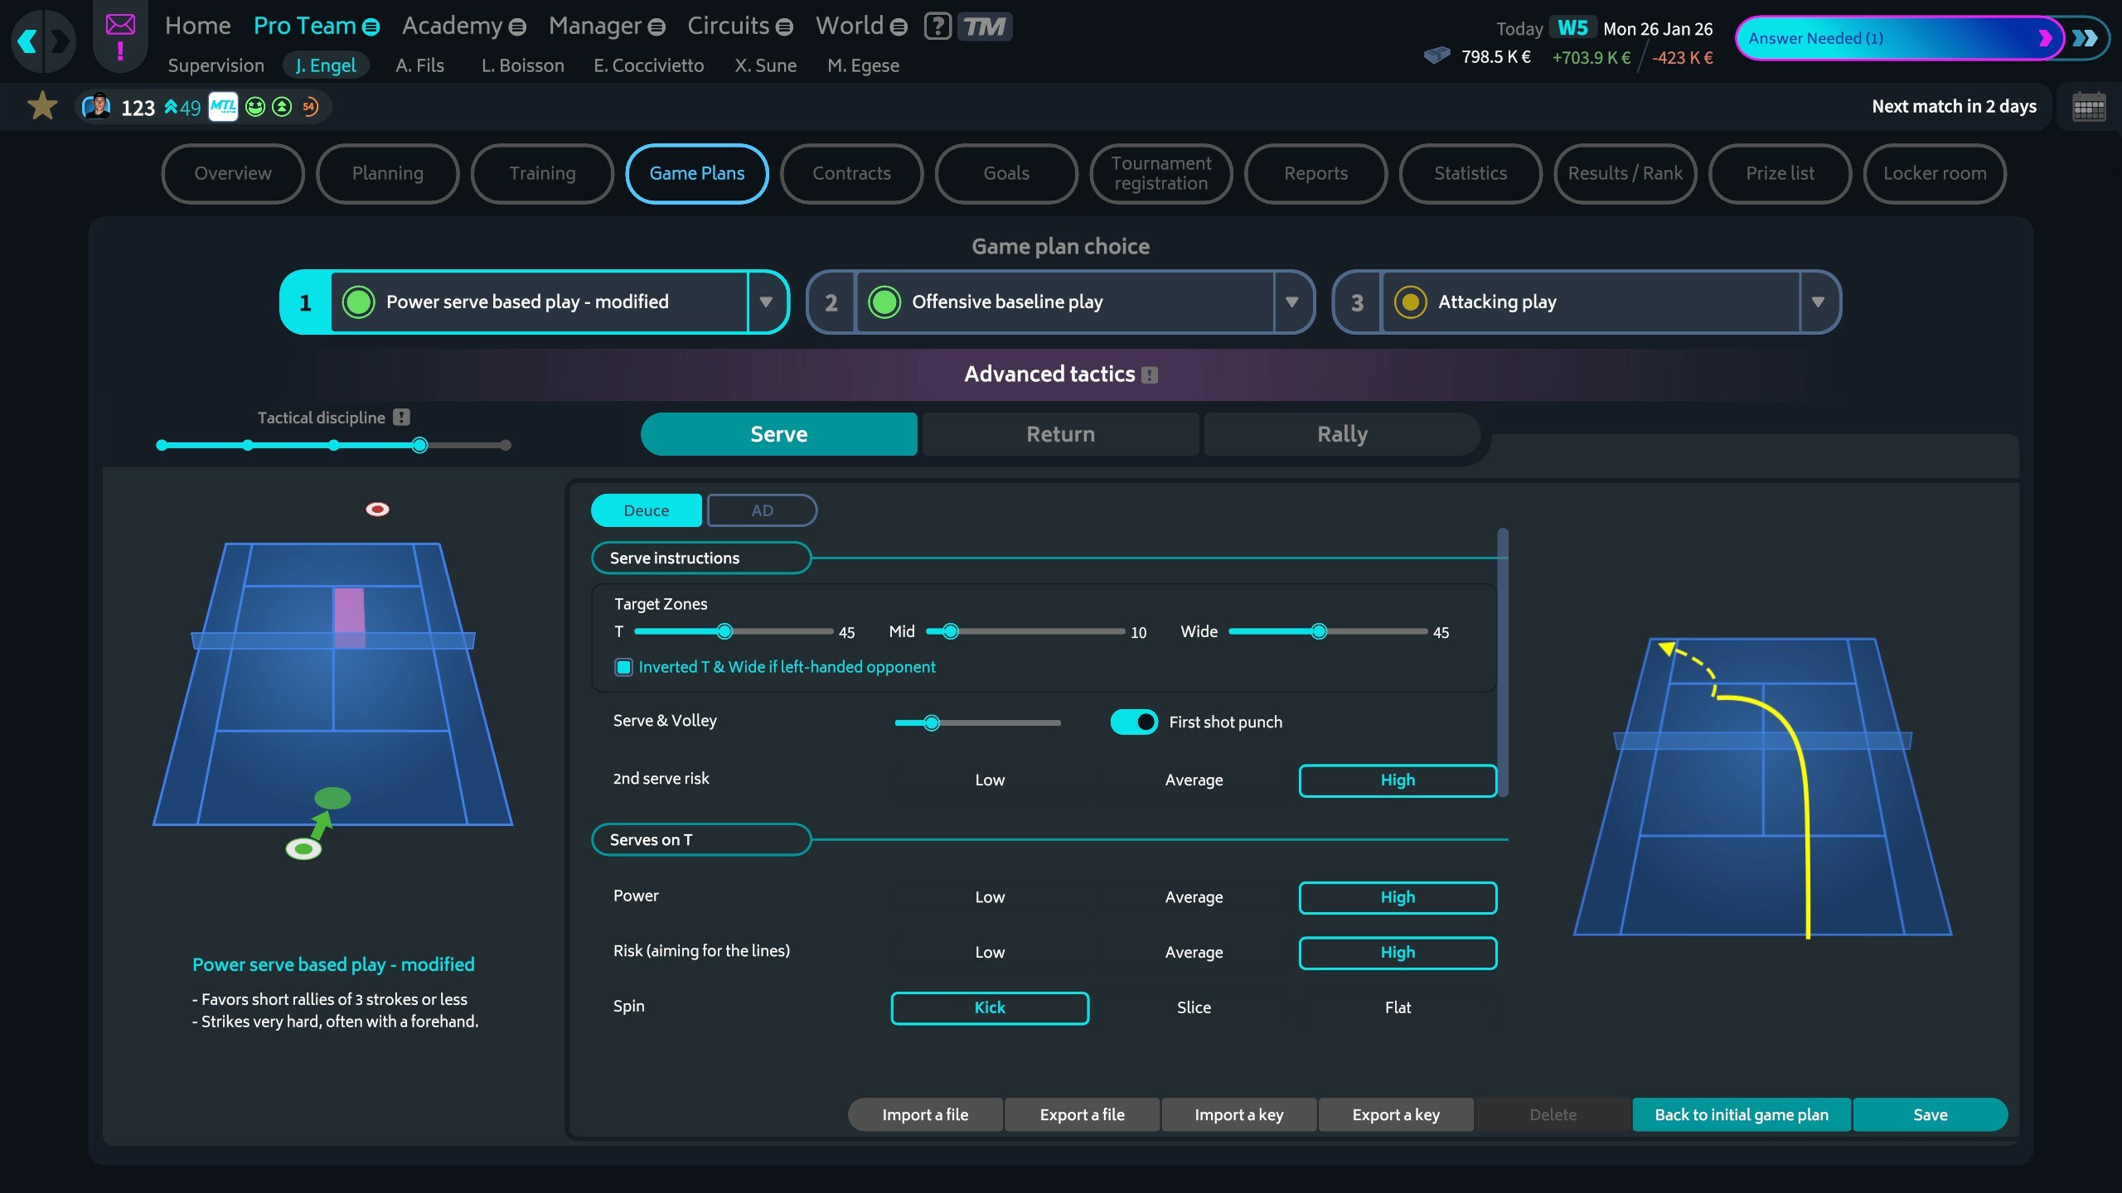Open J. Engel's player portrait
Screen dimensions: 2122x1193
click(97, 106)
